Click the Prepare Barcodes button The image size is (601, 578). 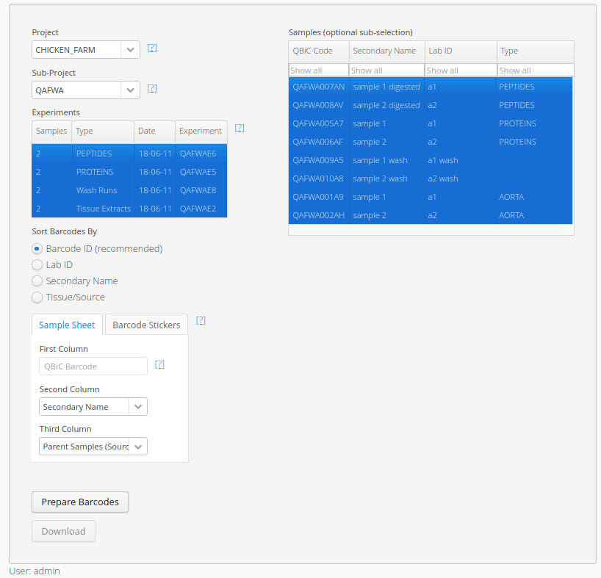pyautogui.click(x=80, y=502)
